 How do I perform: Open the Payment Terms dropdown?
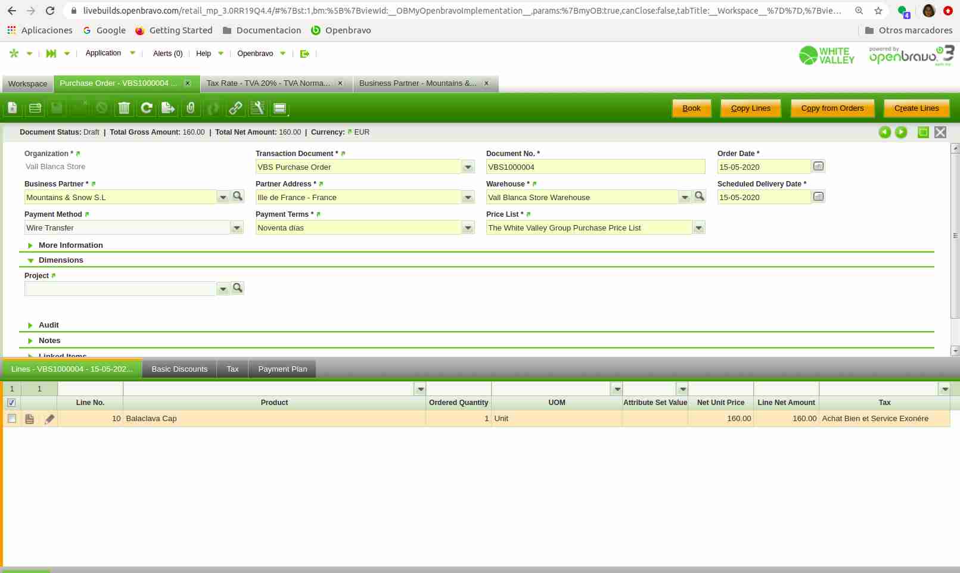tap(468, 228)
